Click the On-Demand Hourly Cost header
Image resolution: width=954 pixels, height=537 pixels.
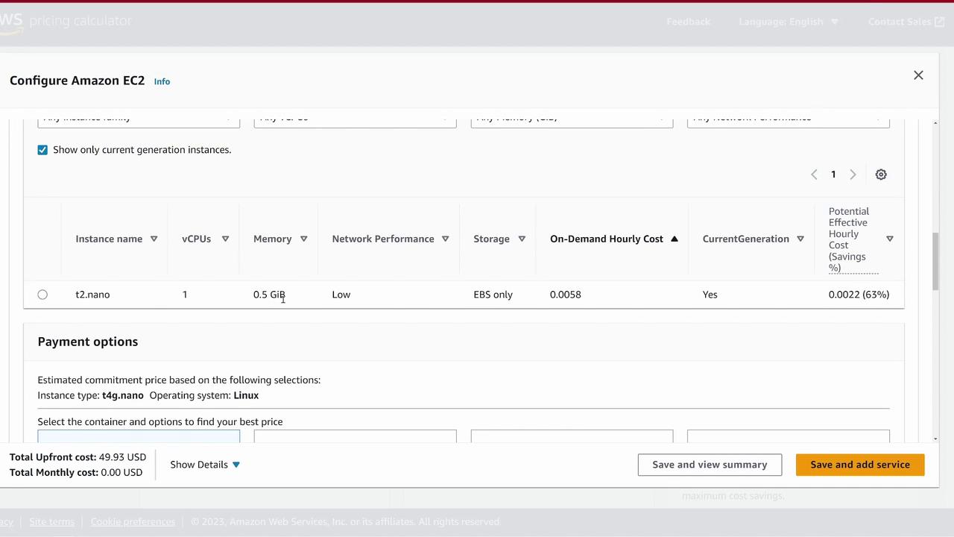click(606, 239)
